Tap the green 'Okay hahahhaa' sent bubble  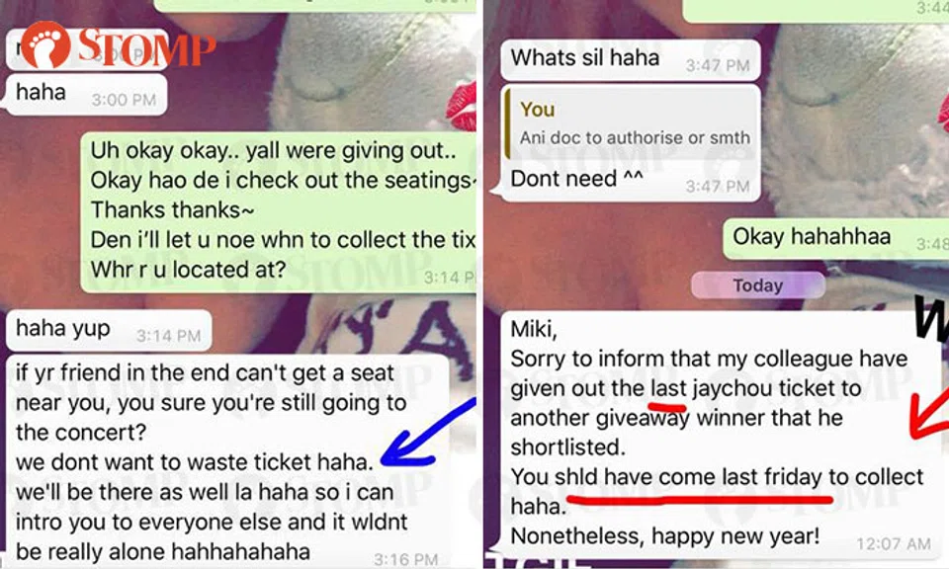point(835,238)
